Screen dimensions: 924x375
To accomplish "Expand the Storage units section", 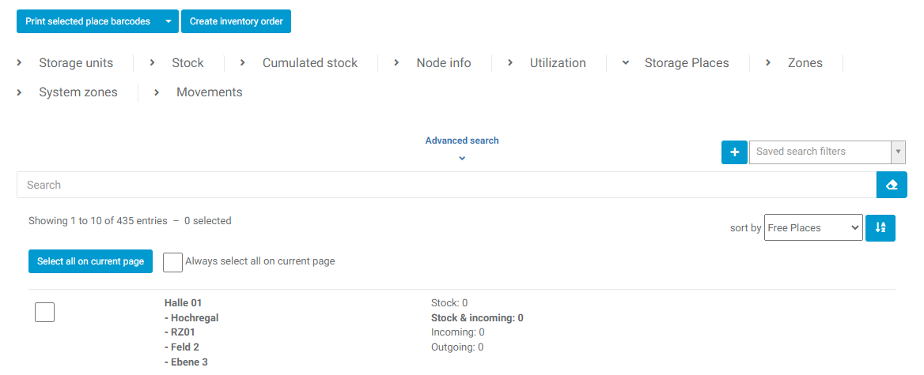I will [x=75, y=63].
